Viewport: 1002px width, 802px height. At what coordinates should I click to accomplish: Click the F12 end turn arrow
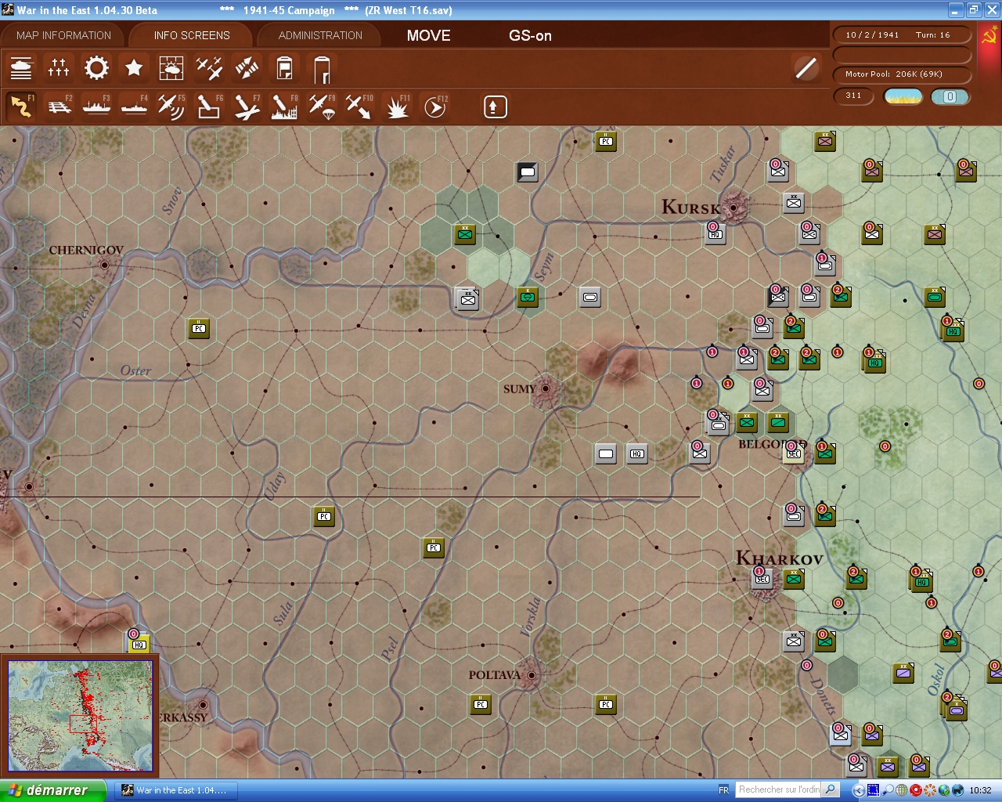(x=434, y=107)
